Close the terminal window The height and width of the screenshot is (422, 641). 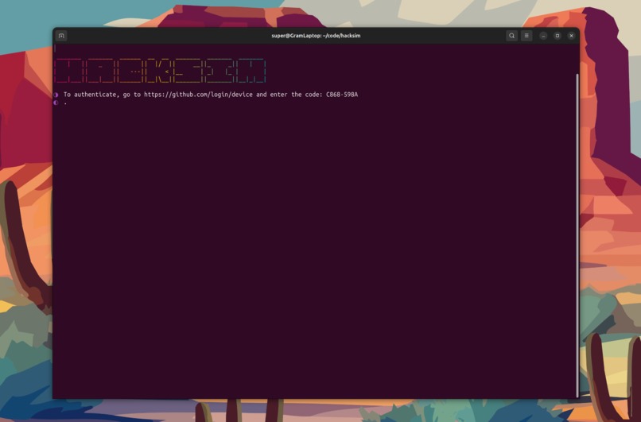click(x=572, y=36)
